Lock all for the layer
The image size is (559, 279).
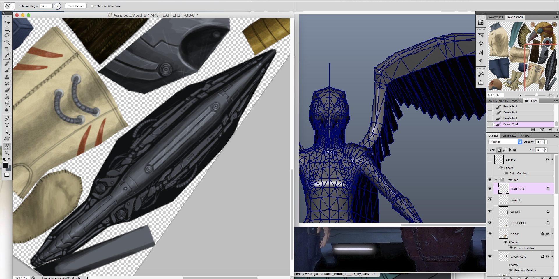click(x=514, y=150)
